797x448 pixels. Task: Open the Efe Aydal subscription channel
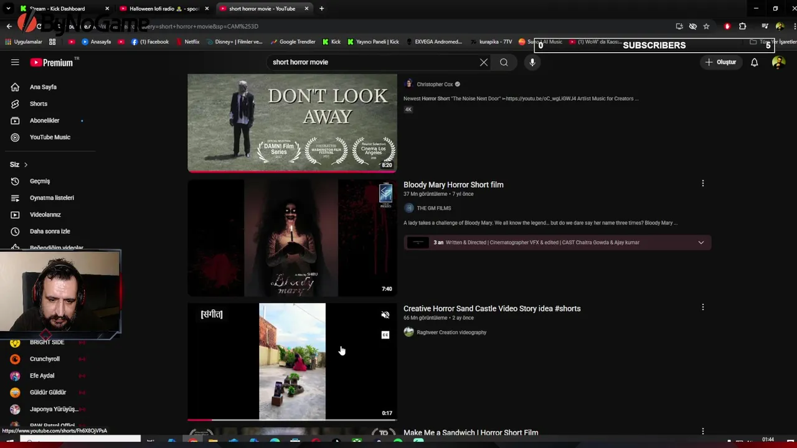(42, 376)
